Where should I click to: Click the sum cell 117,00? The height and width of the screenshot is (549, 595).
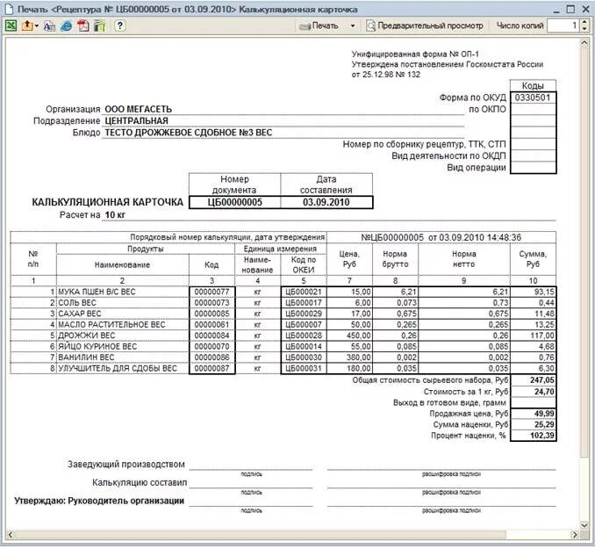[x=534, y=336]
